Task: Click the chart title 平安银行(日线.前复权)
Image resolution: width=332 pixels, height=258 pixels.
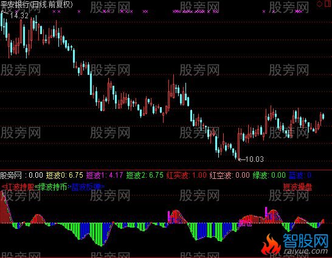Action: click(36, 4)
